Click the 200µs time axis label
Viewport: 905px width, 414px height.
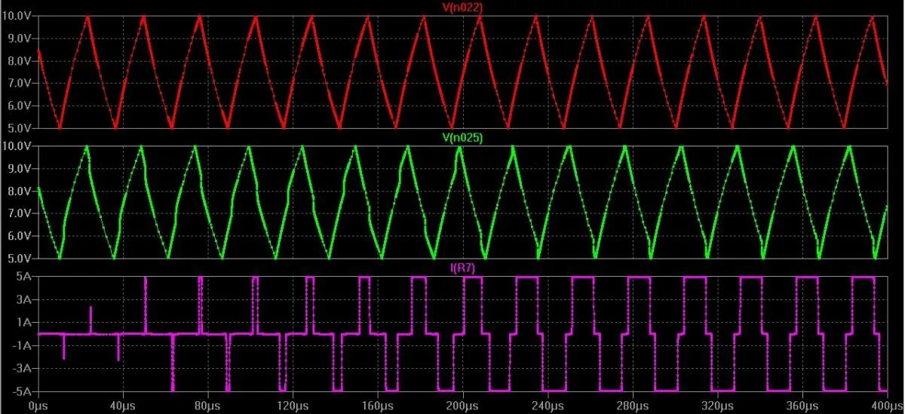tap(462, 406)
